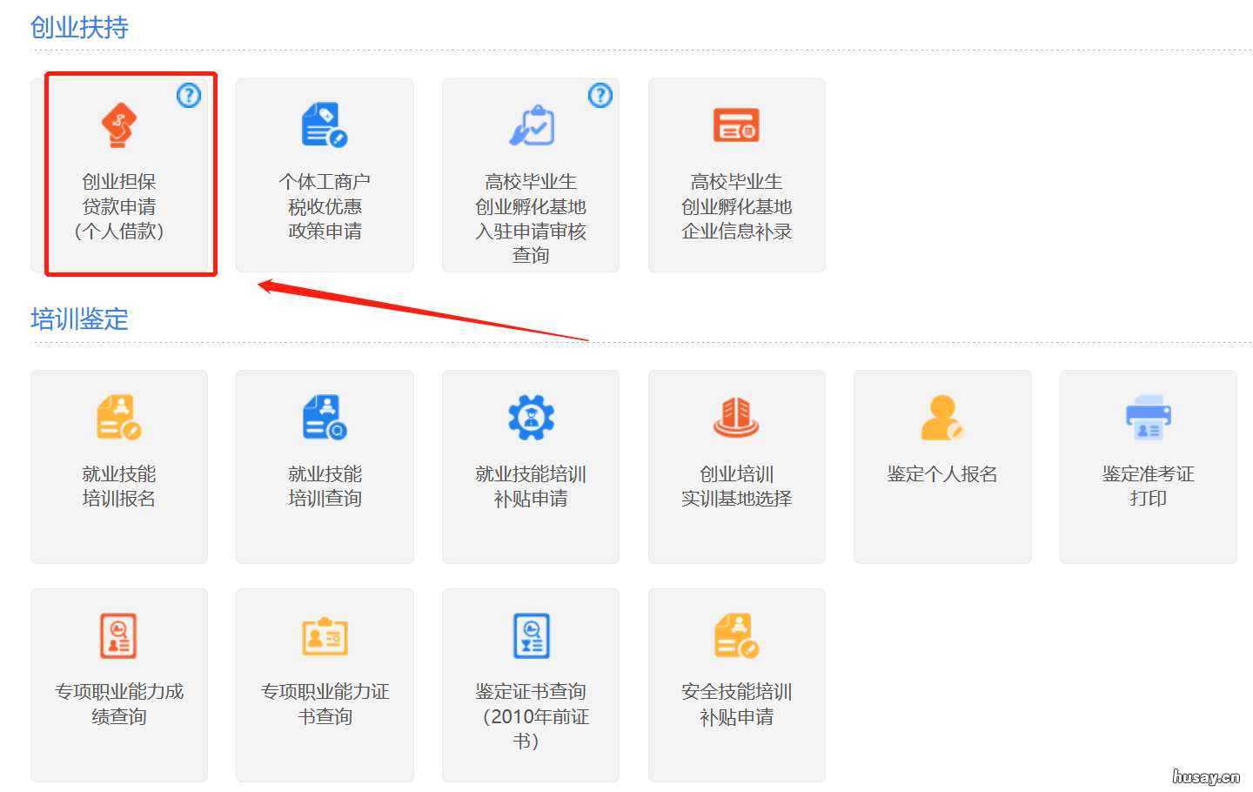Select the 安全技能培训补贴申请 icon

(x=736, y=636)
